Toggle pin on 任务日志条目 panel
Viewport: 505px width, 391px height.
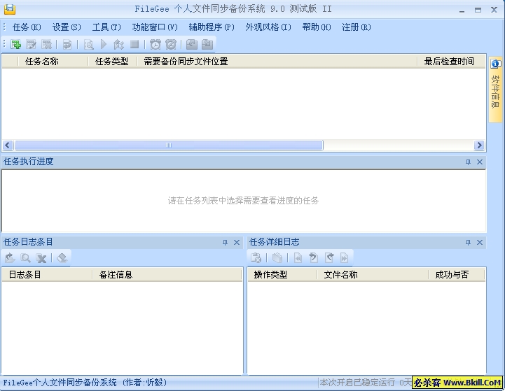[x=225, y=243]
